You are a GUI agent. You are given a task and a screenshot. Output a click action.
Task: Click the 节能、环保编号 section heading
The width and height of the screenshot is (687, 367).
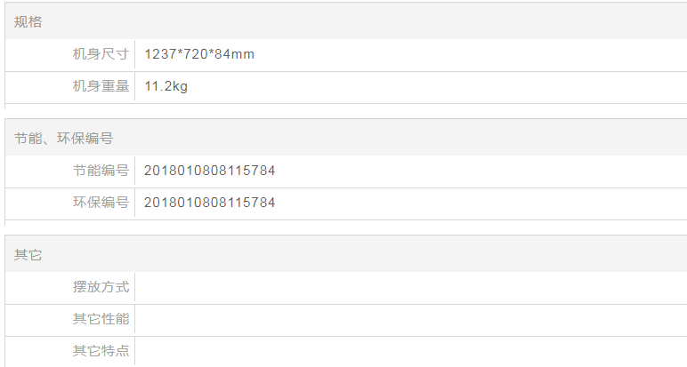(63, 139)
